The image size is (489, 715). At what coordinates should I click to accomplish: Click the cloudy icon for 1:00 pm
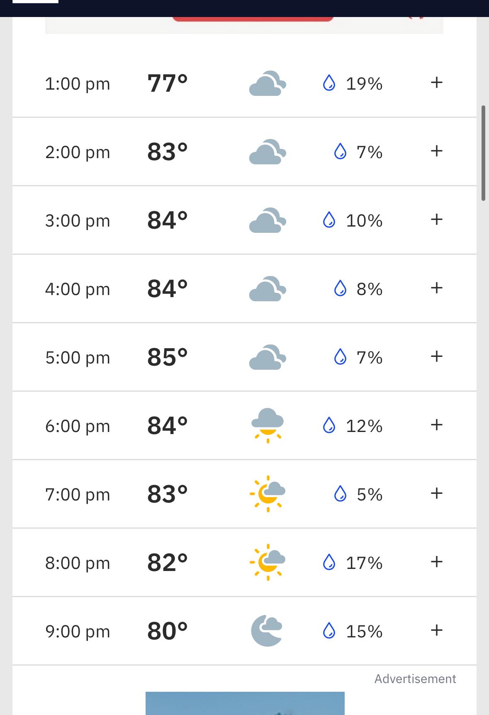(268, 83)
